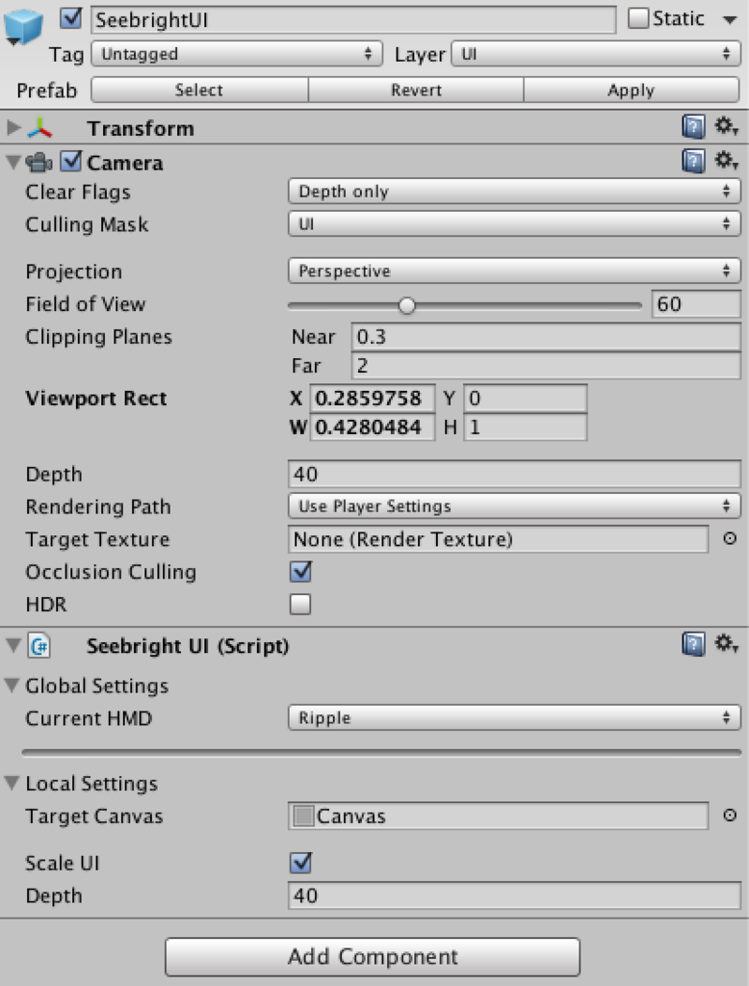Open Transform component gear settings menu
The image size is (749, 986).
(x=726, y=126)
